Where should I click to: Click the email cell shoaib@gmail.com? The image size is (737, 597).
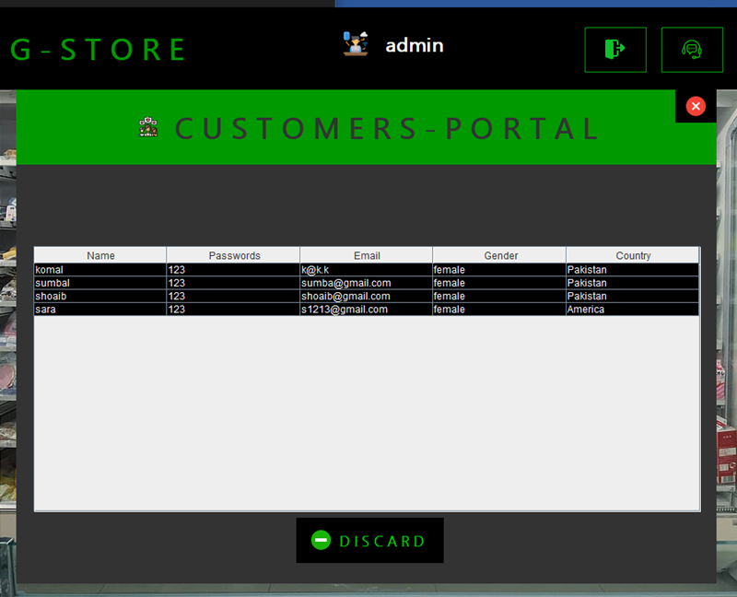[x=366, y=296]
